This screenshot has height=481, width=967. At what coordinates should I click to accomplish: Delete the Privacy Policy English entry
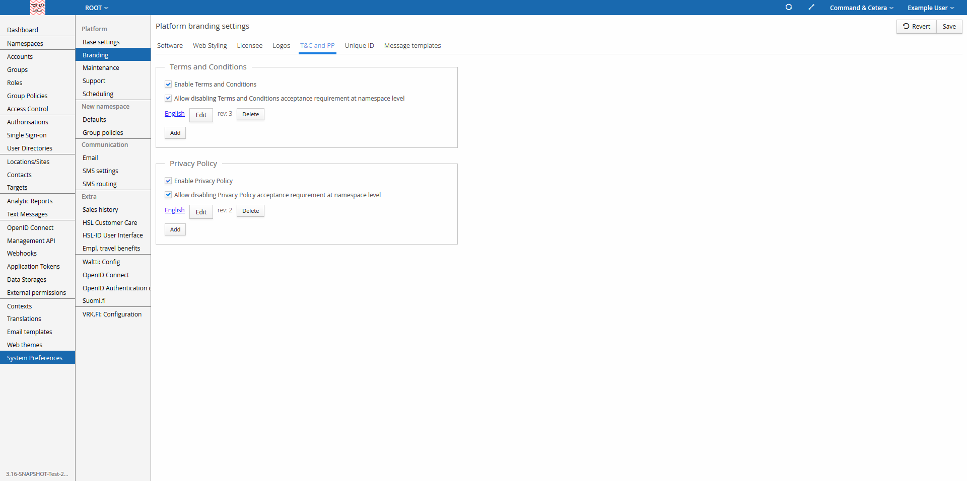[x=250, y=211]
